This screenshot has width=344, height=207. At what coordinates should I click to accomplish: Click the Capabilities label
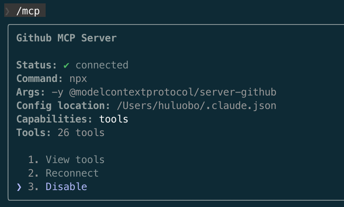click(x=55, y=119)
